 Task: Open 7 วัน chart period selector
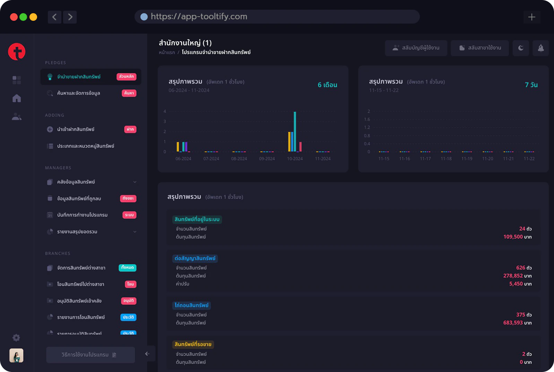click(531, 85)
